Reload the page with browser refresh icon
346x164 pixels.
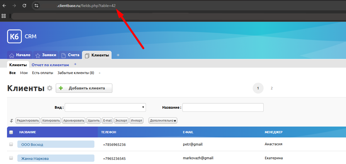tap(24, 6)
